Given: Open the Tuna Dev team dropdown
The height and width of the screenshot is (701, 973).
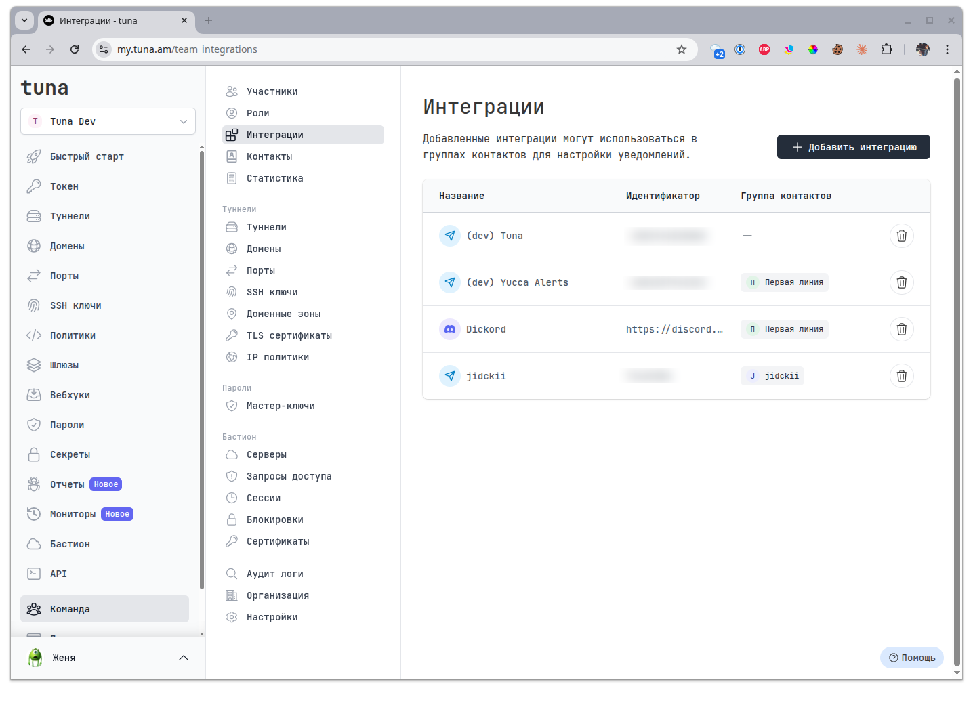Looking at the screenshot, I should point(108,121).
